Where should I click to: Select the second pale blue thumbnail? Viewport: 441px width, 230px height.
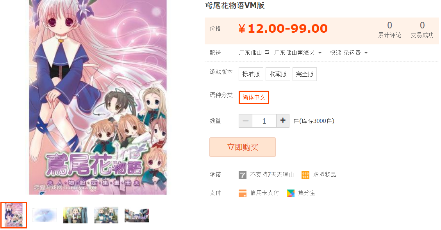click(45, 215)
